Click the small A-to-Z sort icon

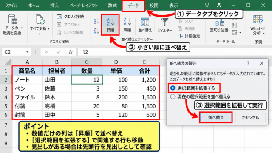(96, 21)
